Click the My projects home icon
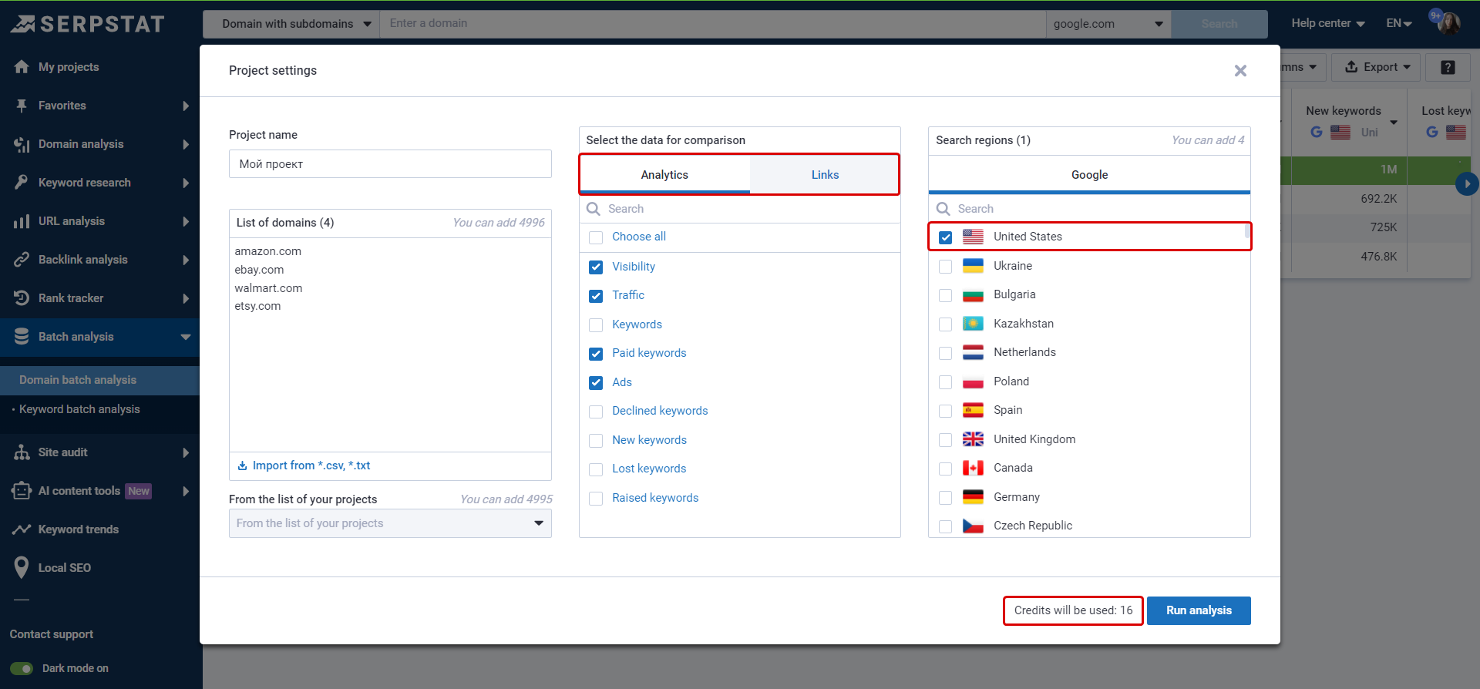The height and width of the screenshot is (689, 1480). point(22,67)
